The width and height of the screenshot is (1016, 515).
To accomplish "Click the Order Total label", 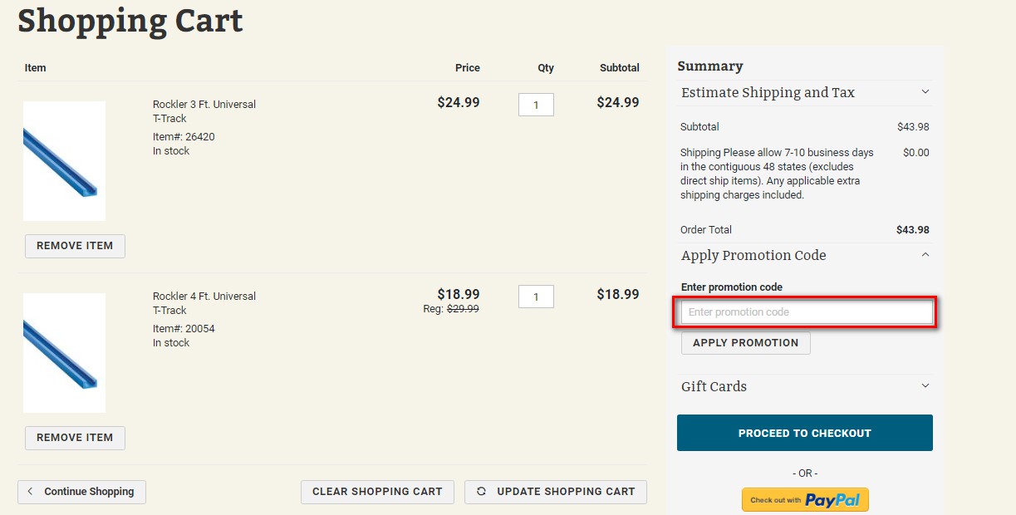I will coord(706,230).
